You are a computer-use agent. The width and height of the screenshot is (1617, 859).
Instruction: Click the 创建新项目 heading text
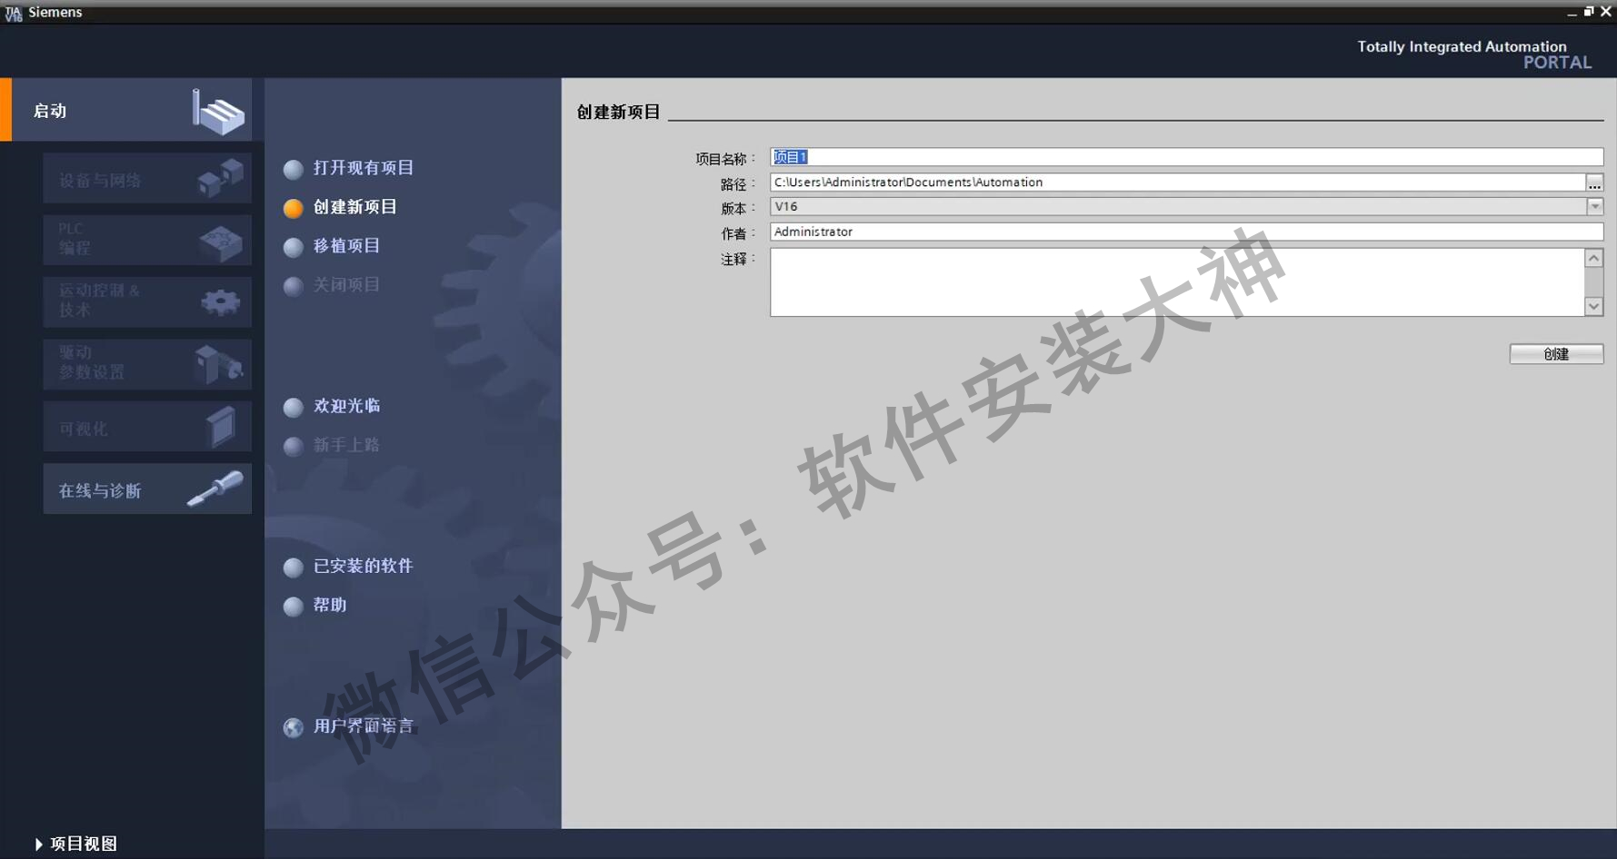pyautogui.click(x=618, y=112)
